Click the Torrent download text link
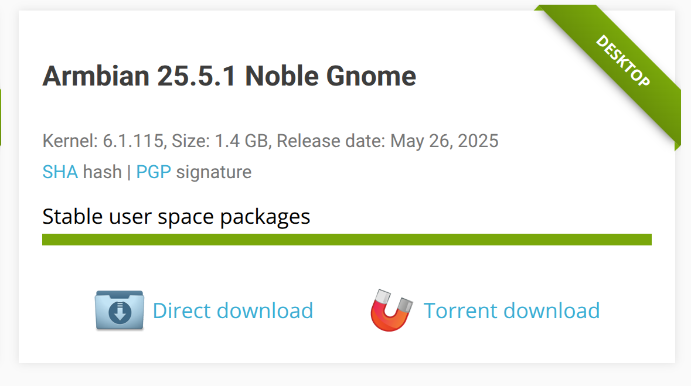691x386 pixels. coord(512,310)
